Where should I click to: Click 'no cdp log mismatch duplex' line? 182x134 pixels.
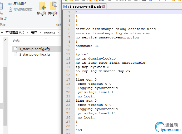point(103,71)
